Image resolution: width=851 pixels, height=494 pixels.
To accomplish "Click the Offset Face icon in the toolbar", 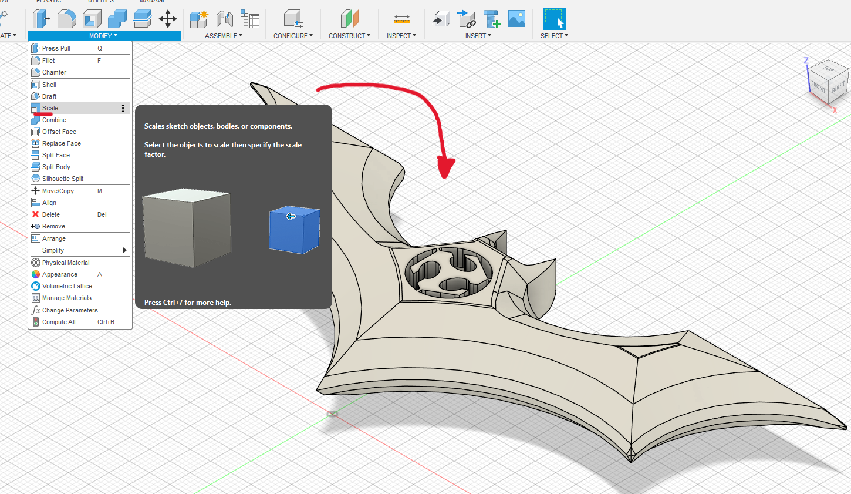I will point(143,19).
